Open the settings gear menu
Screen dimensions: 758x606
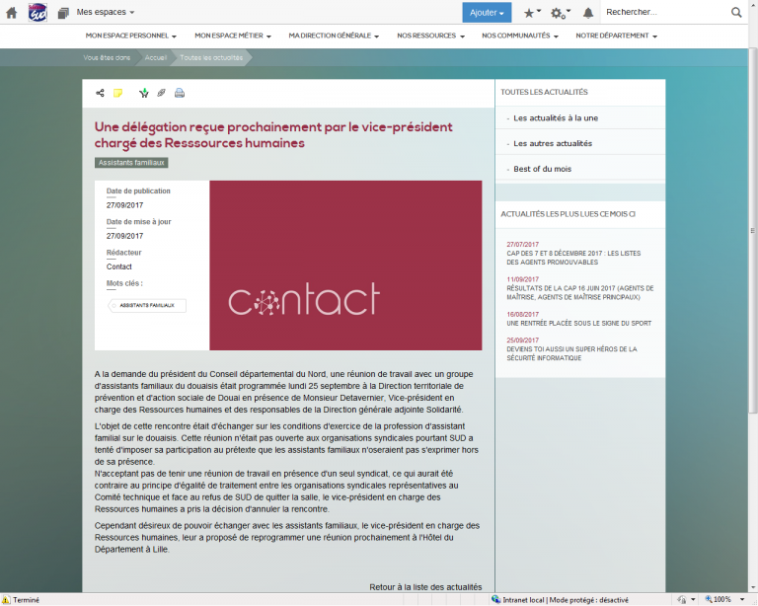[x=561, y=13]
